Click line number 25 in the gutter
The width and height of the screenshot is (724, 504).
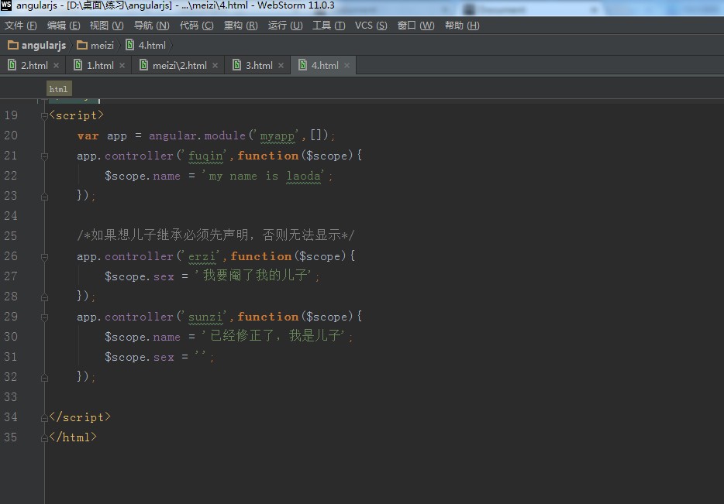coord(11,236)
